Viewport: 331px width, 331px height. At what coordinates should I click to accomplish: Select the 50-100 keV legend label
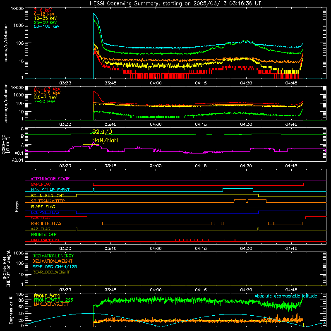[47, 26]
